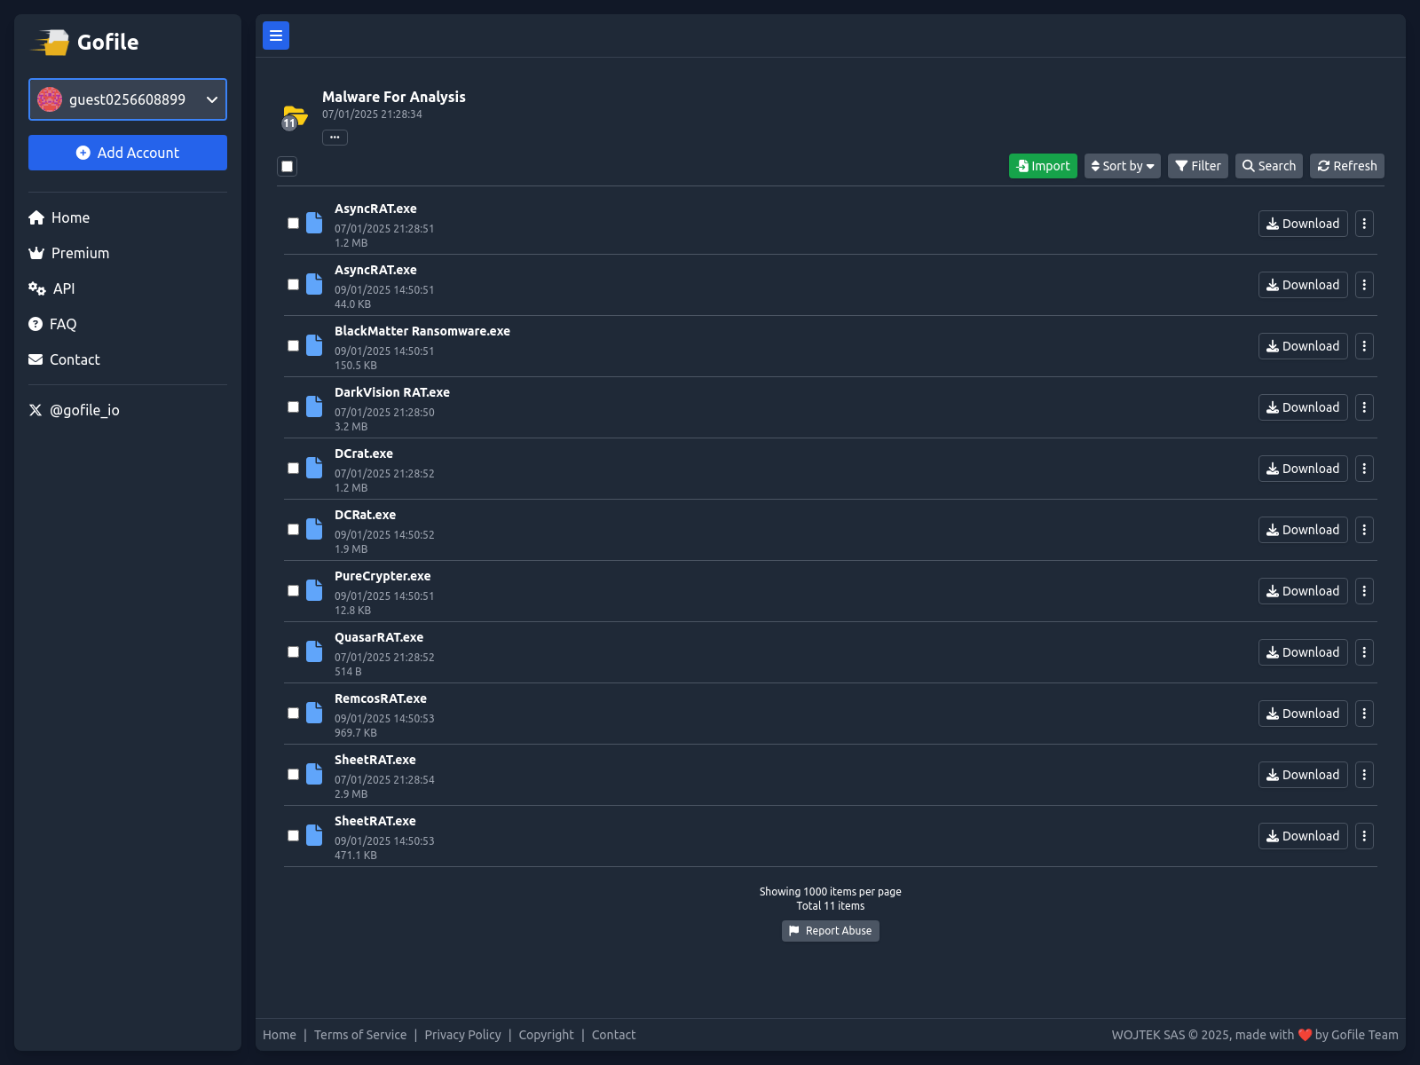
Task: Refresh the folder file list
Action: click(x=1347, y=166)
